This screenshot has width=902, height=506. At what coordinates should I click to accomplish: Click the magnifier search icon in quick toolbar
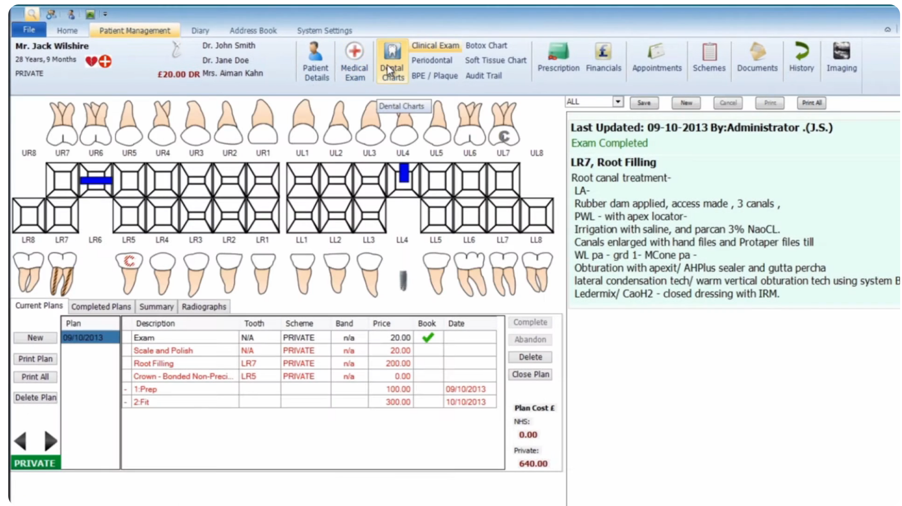(x=32, y=14)
